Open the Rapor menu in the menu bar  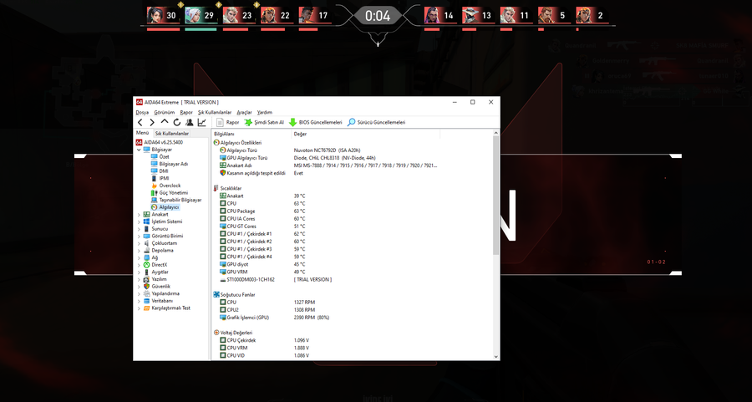[186, 112]
